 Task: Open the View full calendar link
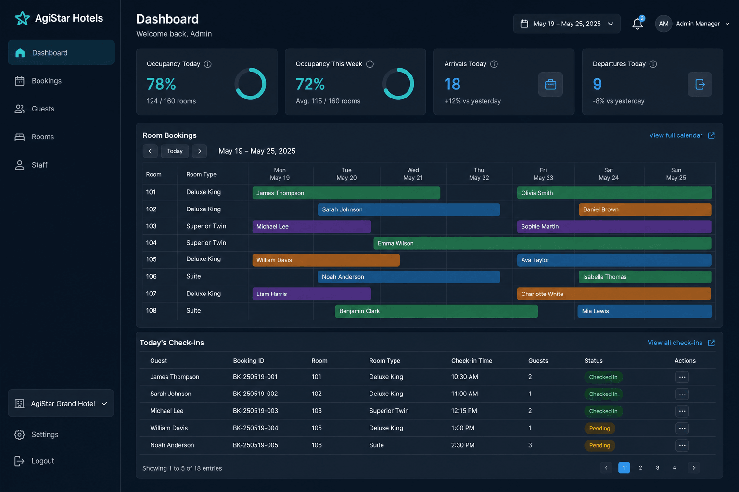675,135
